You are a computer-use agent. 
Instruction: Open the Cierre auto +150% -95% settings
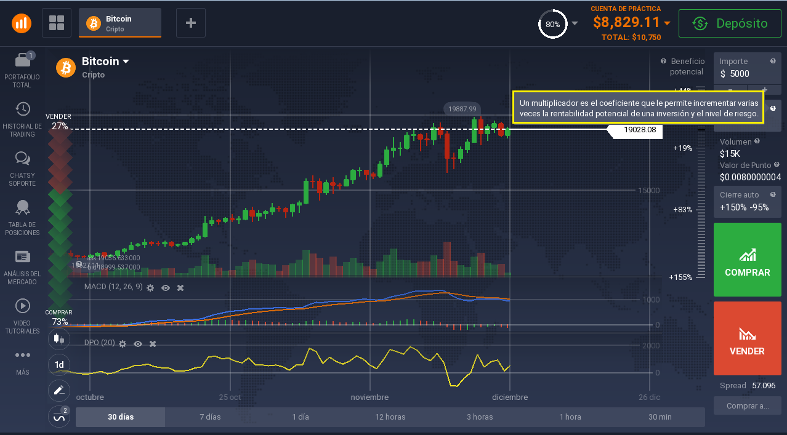point(747,202)
